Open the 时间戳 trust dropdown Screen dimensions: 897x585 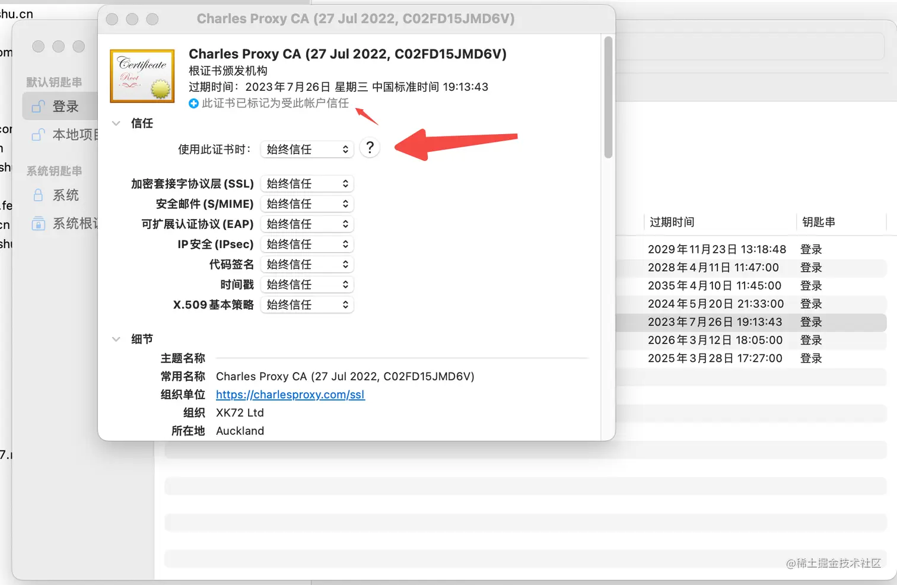[307, 285]
